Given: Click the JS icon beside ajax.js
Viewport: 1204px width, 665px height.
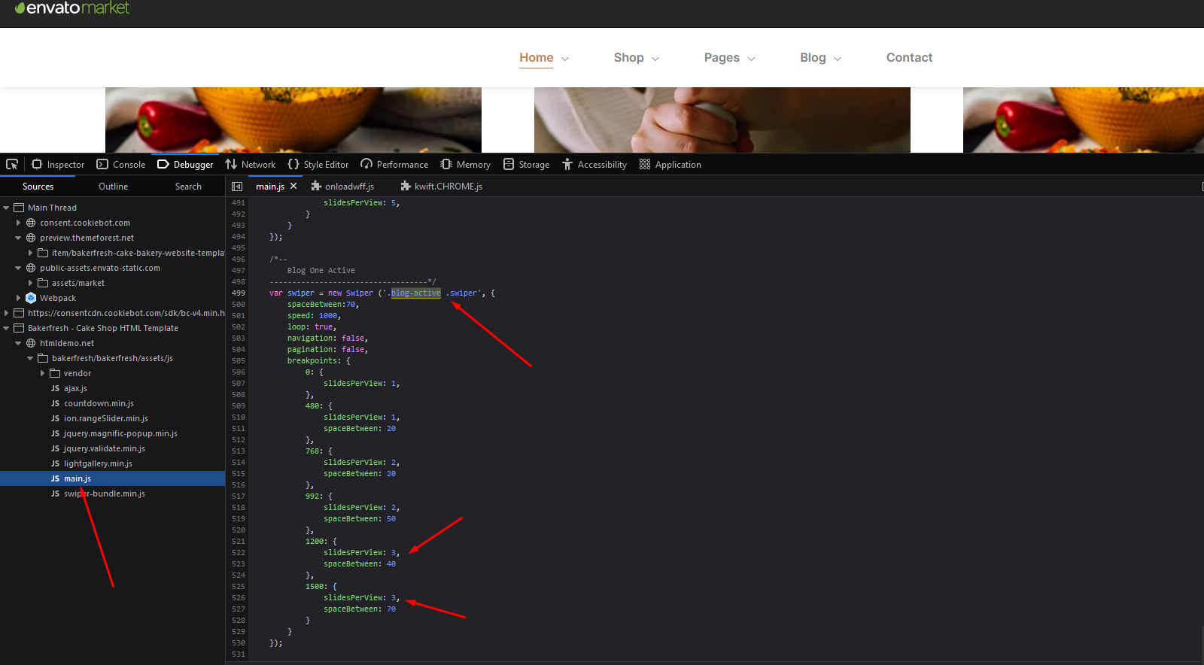Looking at the screenshot, I should (x=55, y=388).
